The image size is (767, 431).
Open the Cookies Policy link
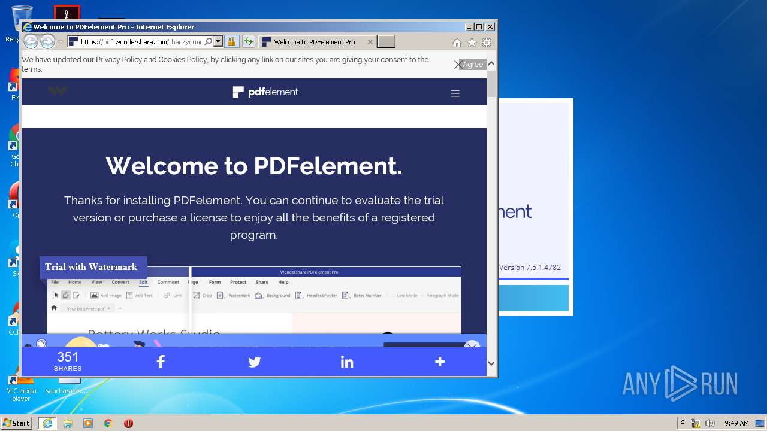[x=182, y=60]
